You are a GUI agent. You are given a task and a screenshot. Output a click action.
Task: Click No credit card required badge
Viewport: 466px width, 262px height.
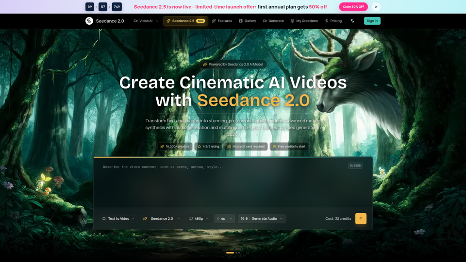tap(246, 147)
